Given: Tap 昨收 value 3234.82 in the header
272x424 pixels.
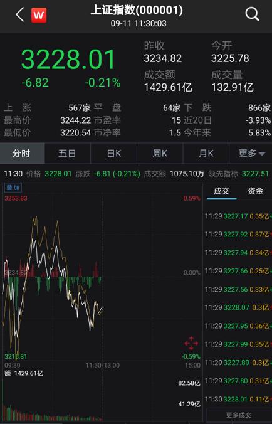Looking at the screenshot, I should tap(162, 58).
